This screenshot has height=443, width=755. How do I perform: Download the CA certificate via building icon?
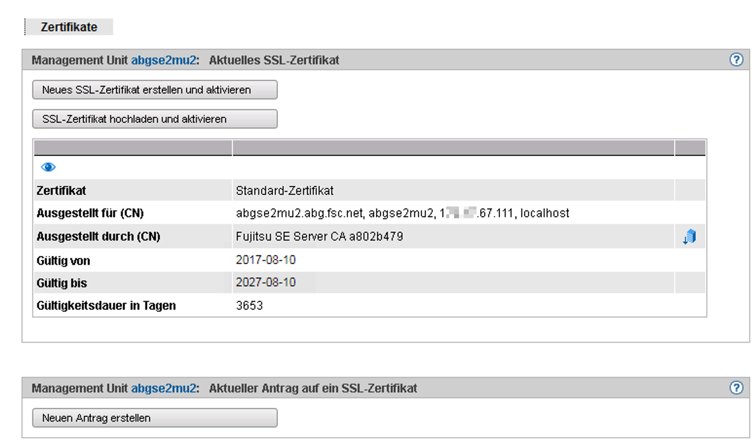tap(690, 237)
